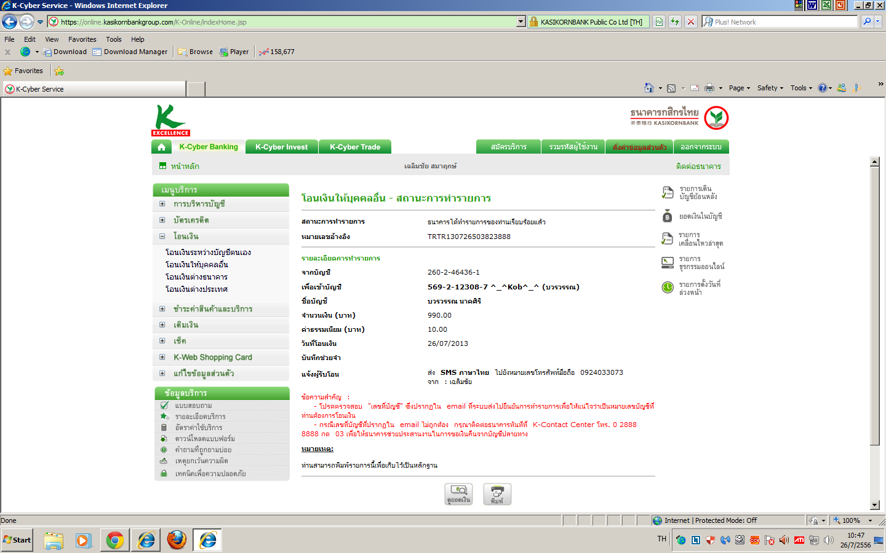The image size is (886, 553).
Task: Open the IE Home page icon in command bar
Action: (649, 88)
